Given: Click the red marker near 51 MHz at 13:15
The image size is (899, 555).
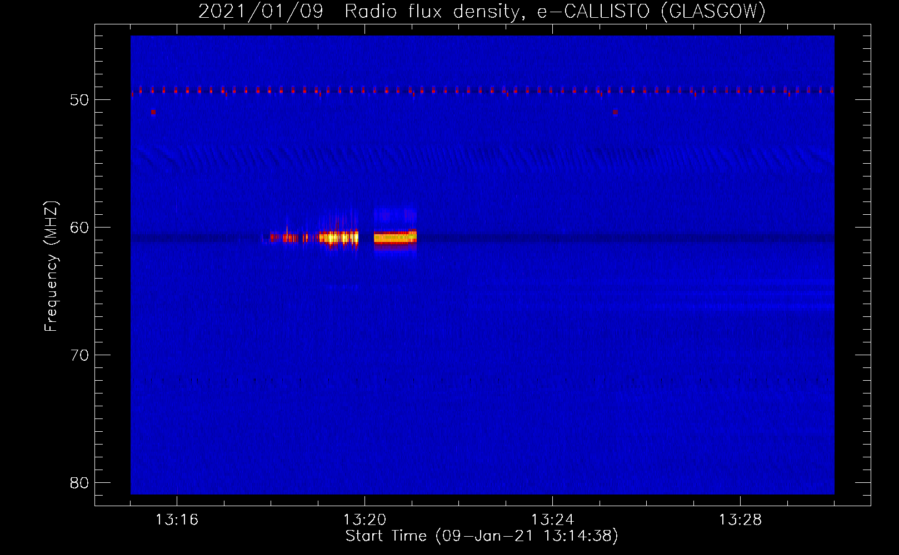Looking at the screenshot, I should pos(153,112).
